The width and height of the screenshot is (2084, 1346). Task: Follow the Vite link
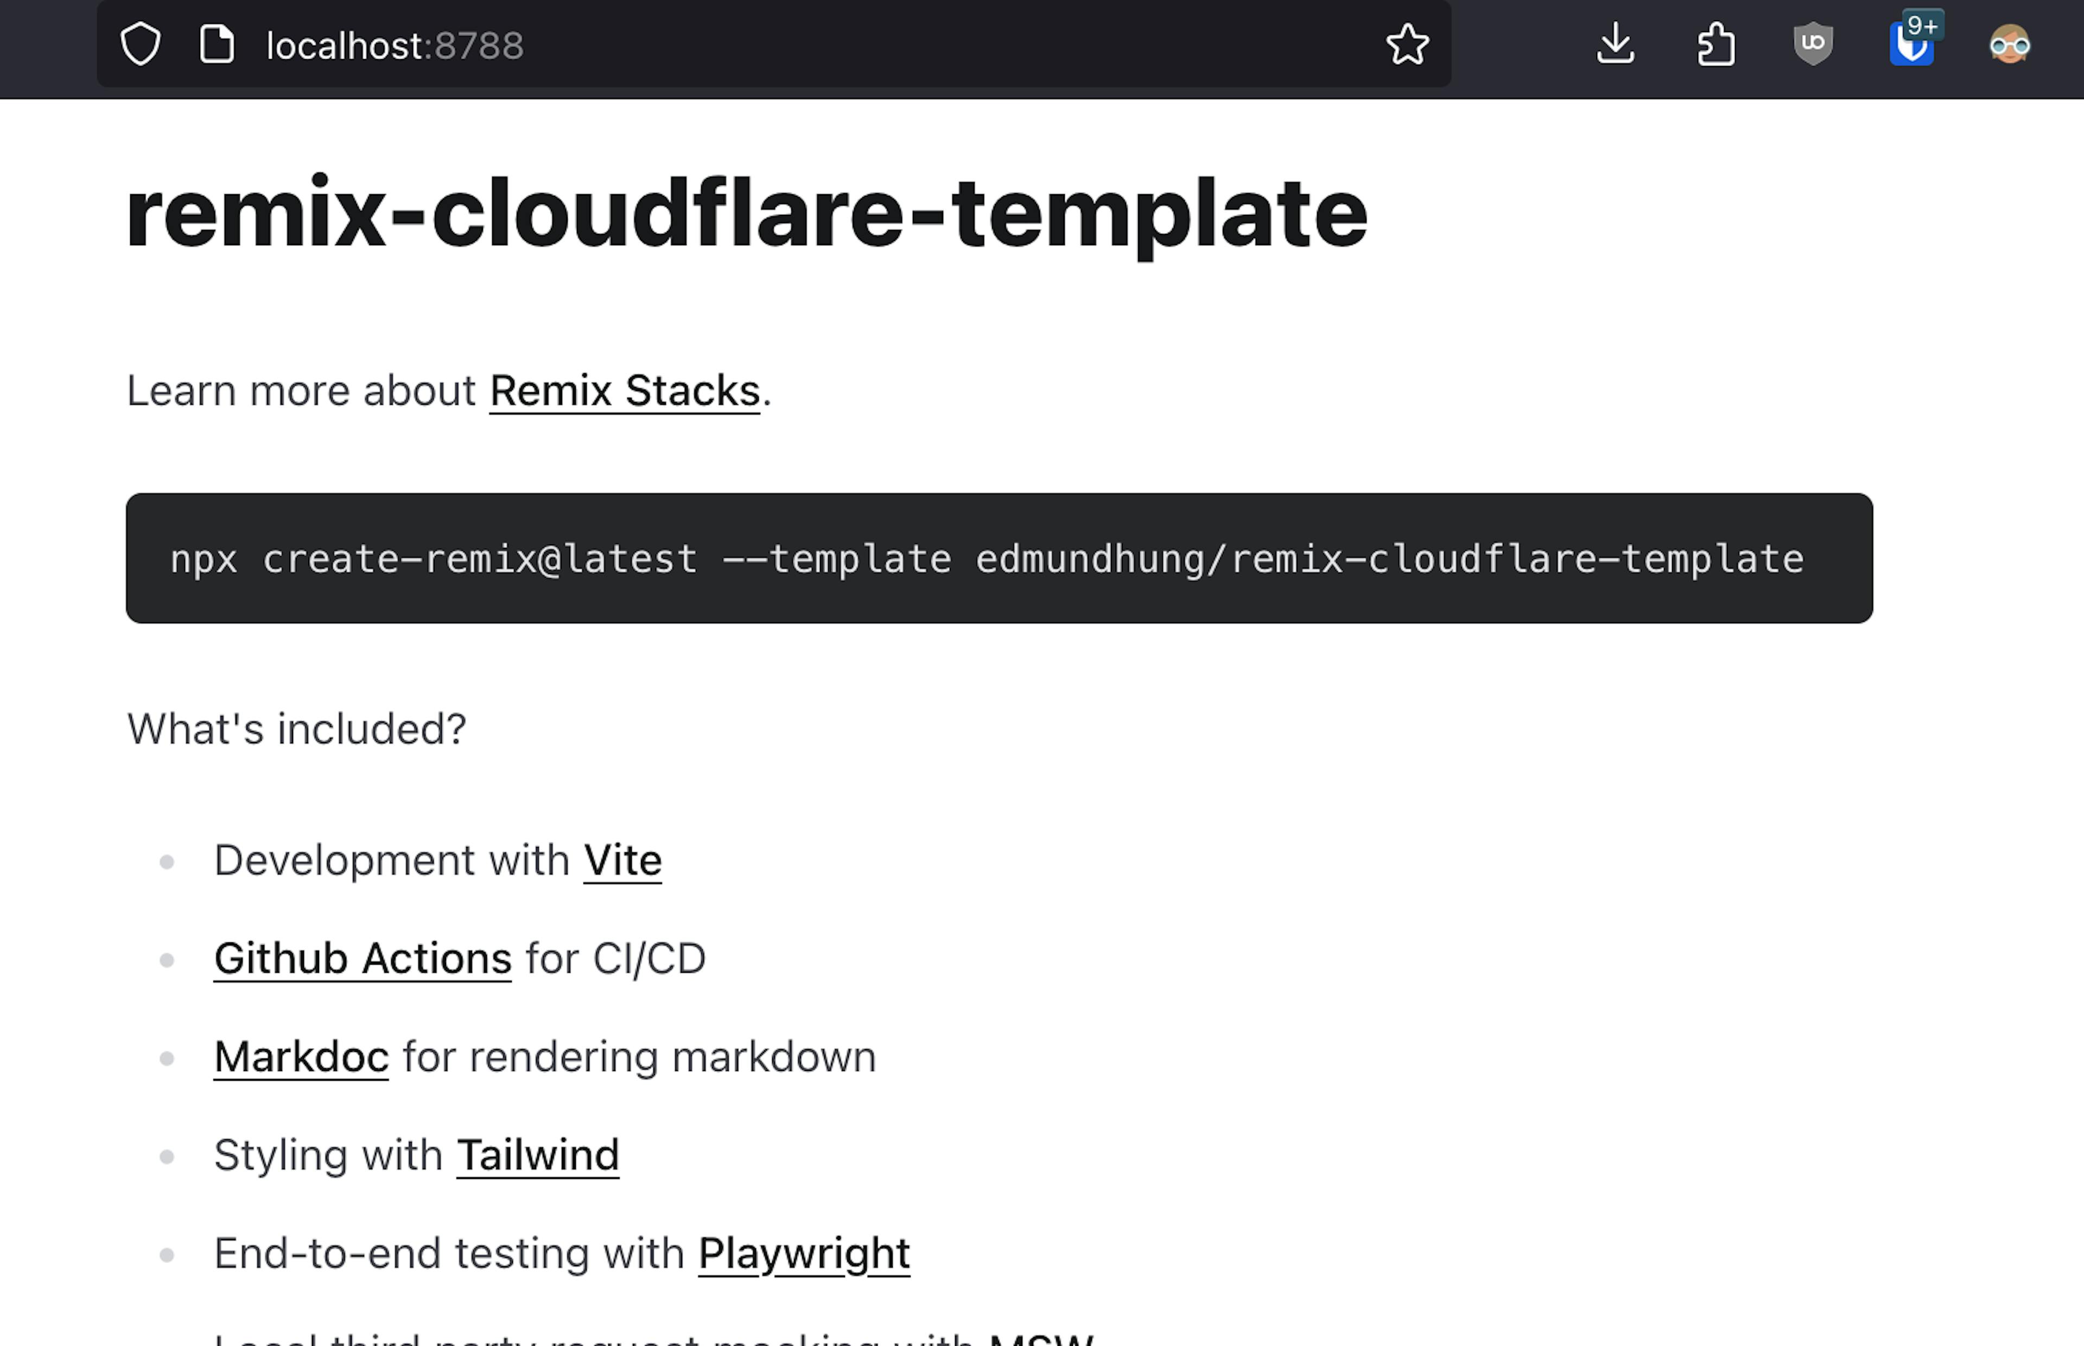622,861
